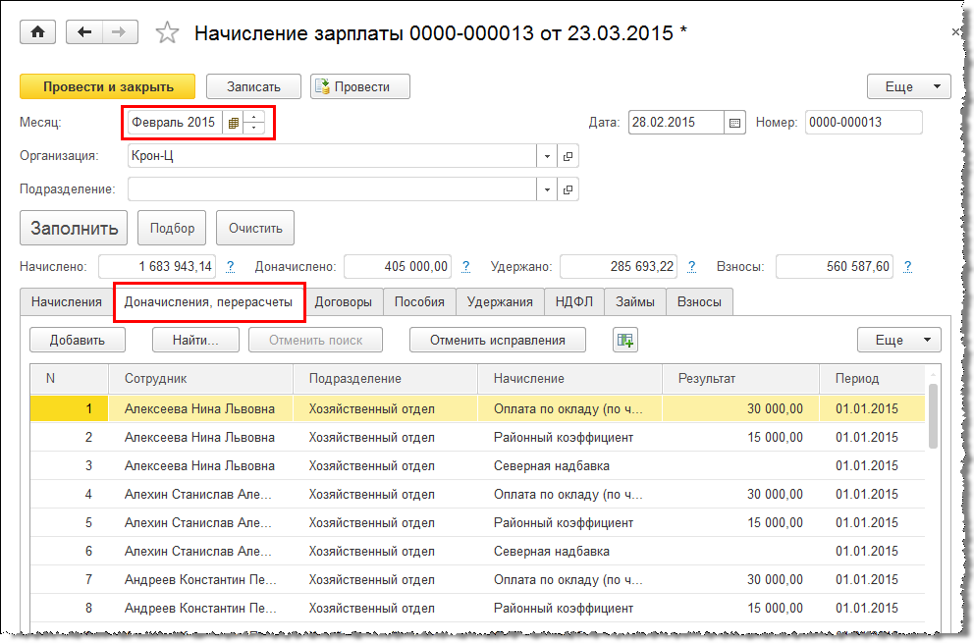
Task: Switch to the НДФЛ tab
Action: [574, 301]
